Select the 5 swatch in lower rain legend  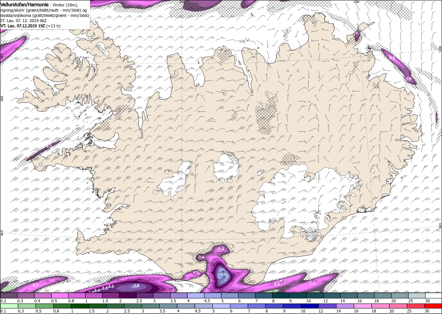click(221, 306)
